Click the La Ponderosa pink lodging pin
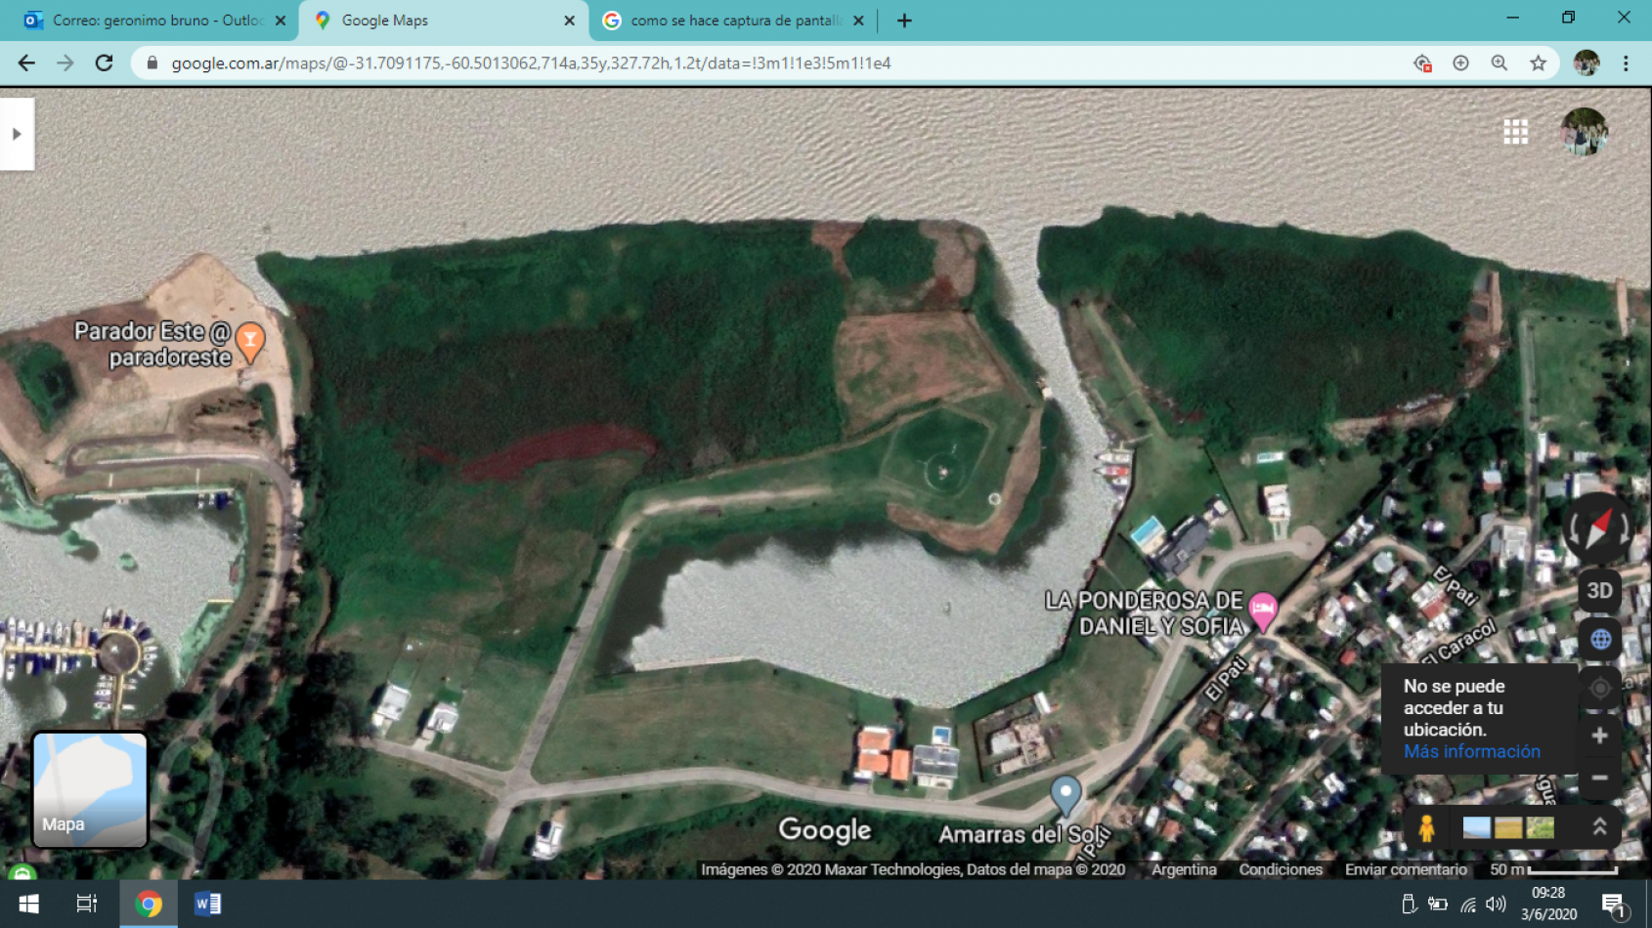The image size is (1652, 928). pyautogui.click(x=1262, y=611)
